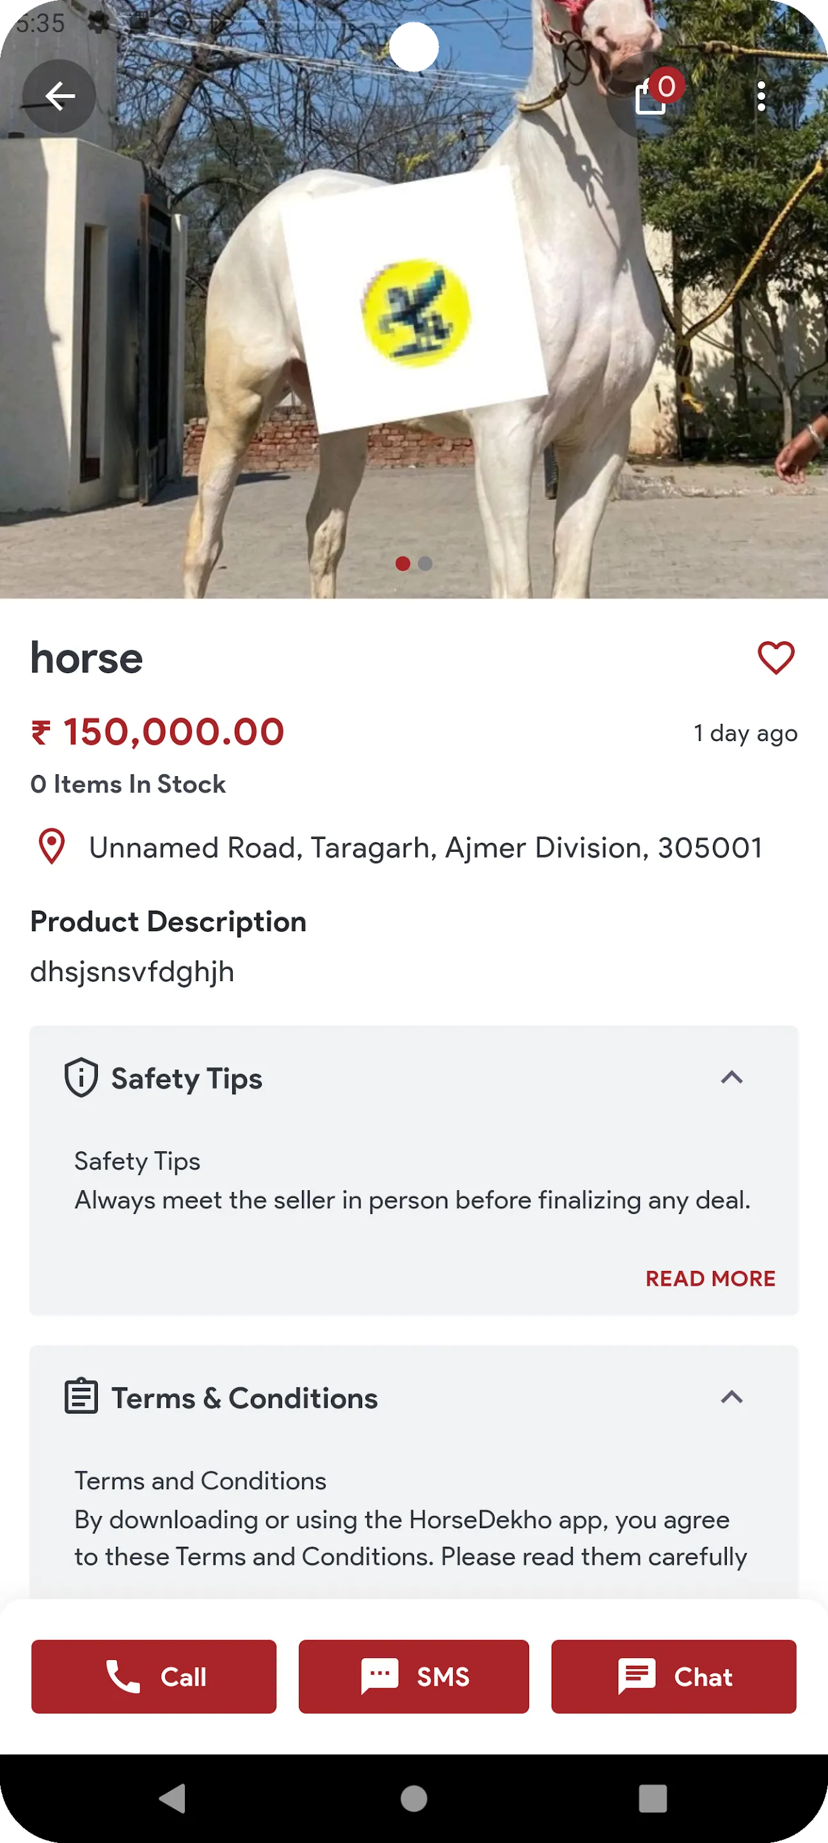This screenshot has height=1843, width=828.
Task: Click the Terms & Conditions clipboard icon
Action: (x=80, y=1397)
